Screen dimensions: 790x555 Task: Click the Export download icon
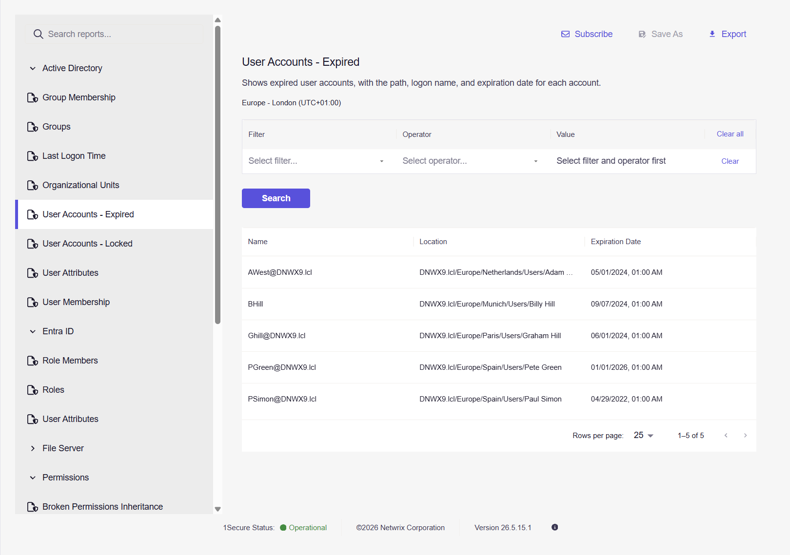tap(712, 34)
